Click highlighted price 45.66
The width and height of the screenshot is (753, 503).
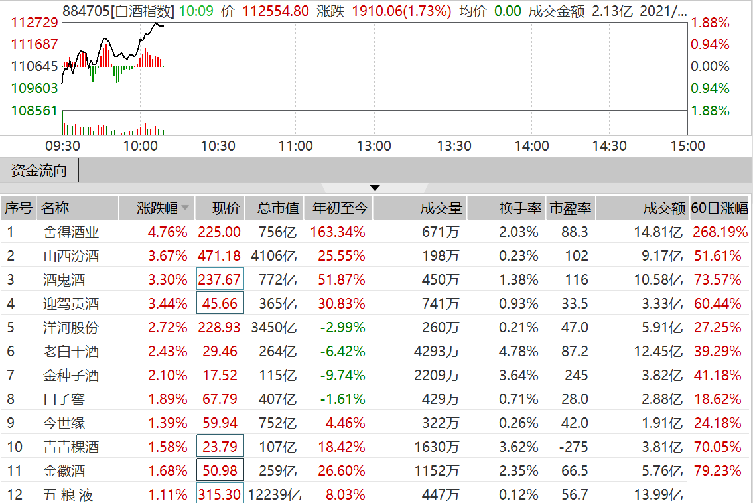coord(220,303)
